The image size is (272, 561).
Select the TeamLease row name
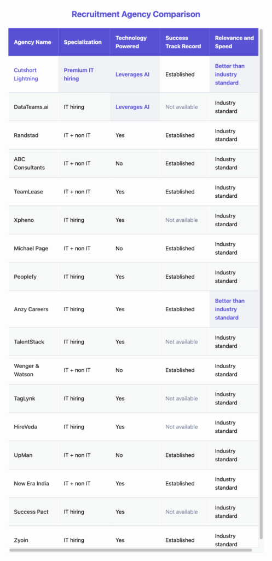28,192
